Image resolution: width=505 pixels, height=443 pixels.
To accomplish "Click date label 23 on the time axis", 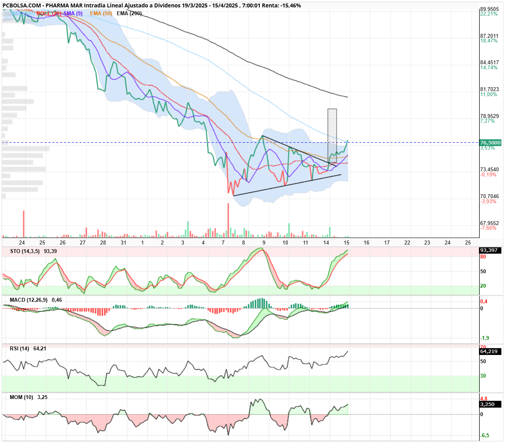I will pyautogui.click(x=427, y=243).
